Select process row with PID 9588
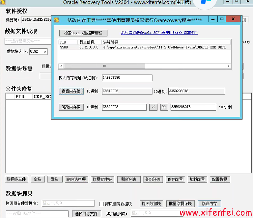Viewport: 253px width, 218px height. click(x=145, y=47)
